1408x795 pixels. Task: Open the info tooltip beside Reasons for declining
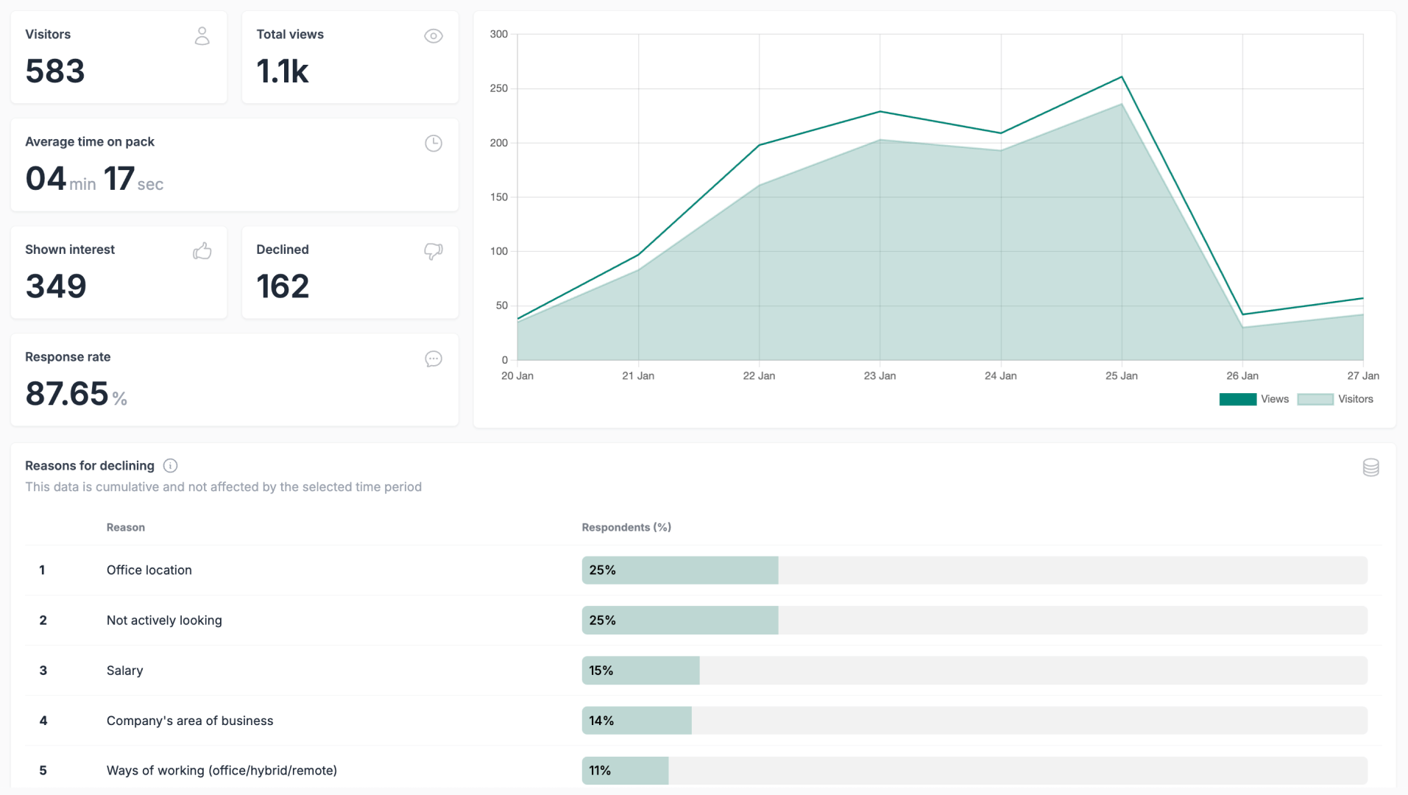170,465
